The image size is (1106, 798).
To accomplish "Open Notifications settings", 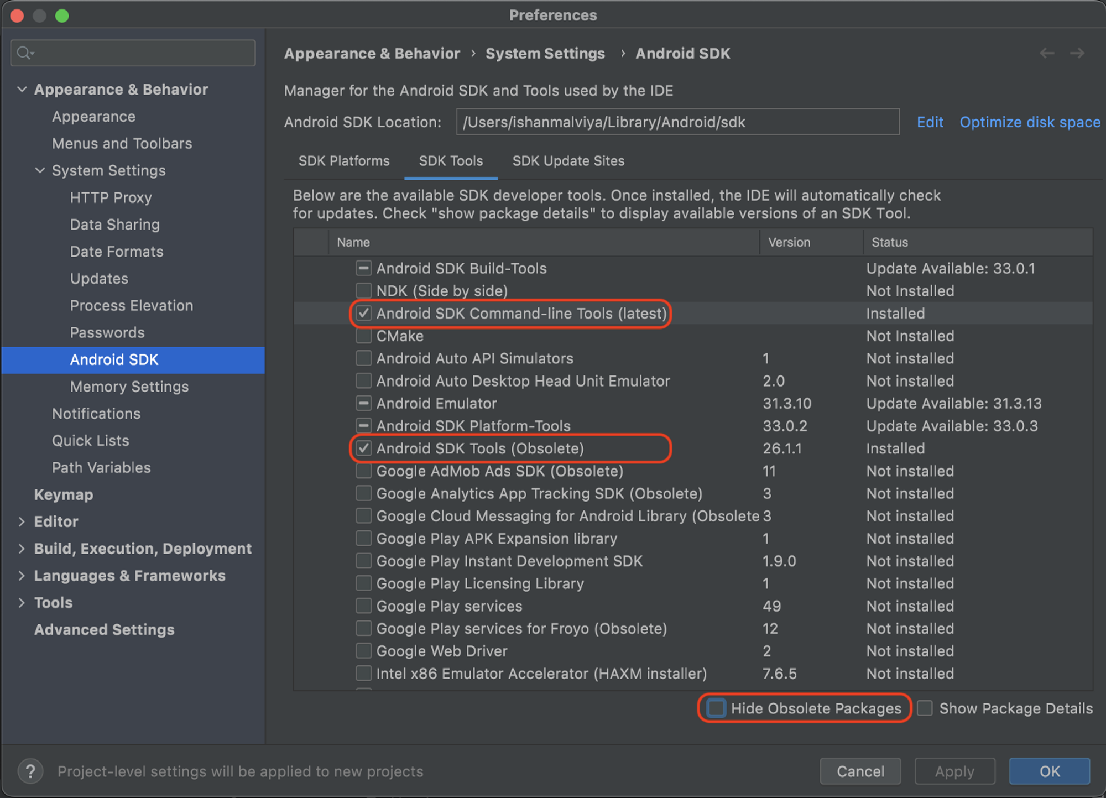I will click(96, 414).
